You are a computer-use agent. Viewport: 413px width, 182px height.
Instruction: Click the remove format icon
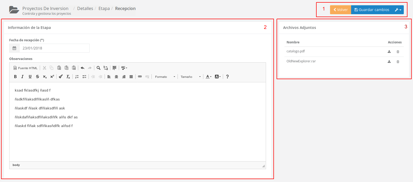tap(68, 77)
